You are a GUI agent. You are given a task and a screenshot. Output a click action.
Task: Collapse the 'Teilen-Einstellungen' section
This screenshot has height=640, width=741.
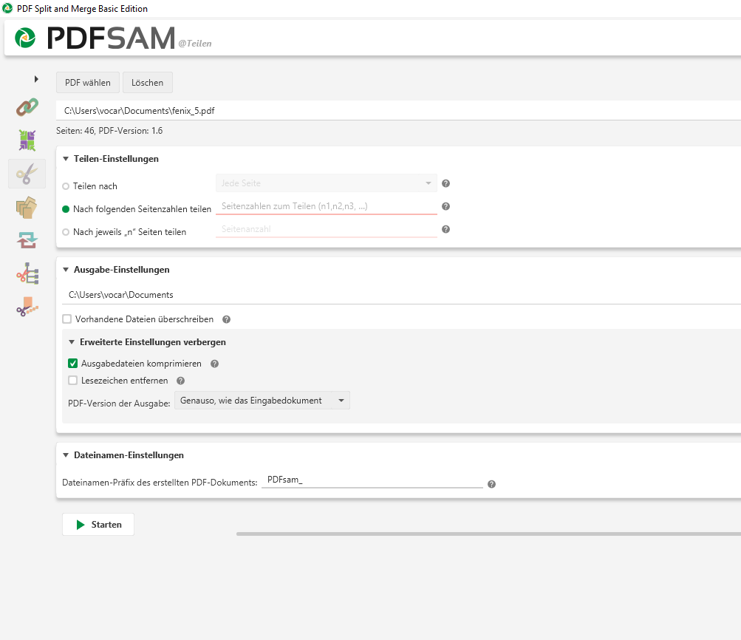[66, 159]
